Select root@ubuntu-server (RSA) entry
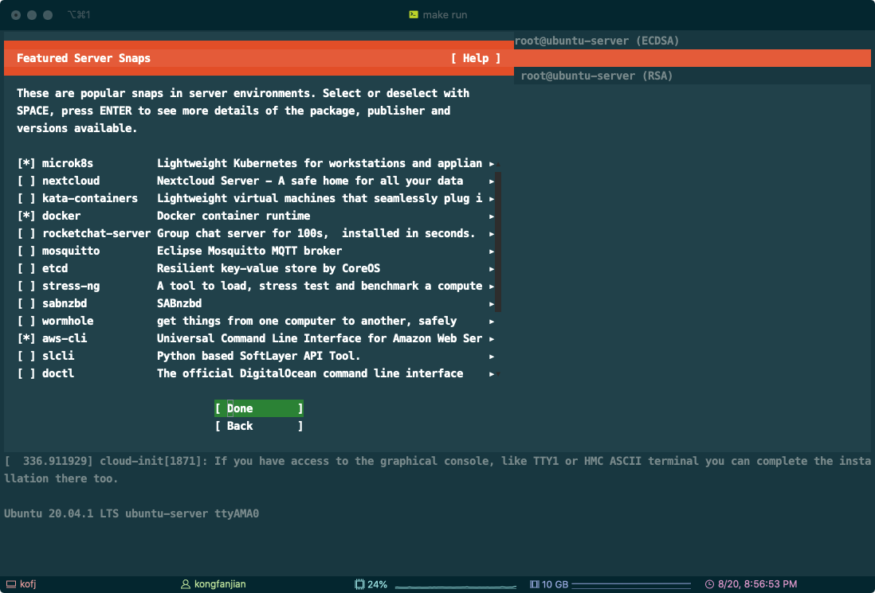875x593 pixels. coord(597,76)
